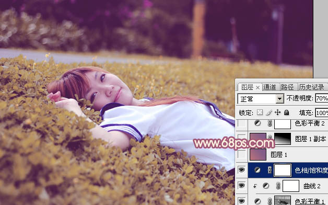Open the 路径 (Paths) tab

pyautogui.click(x=287, y=87)
